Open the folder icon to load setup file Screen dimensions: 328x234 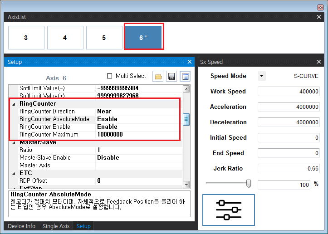click(158, 76)
